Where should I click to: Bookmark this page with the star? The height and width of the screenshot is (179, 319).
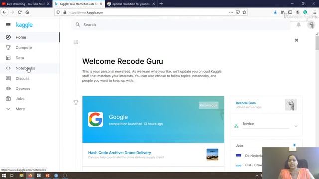244,12
